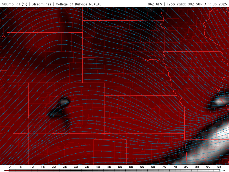Click the colorbar label "25"
The height and width of the screenshot is (172, 229).
coord(65,167)
